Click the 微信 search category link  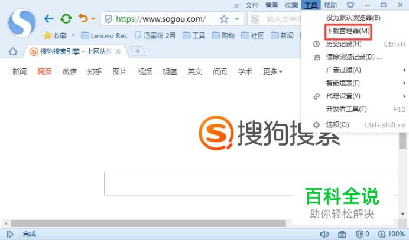pyautogui.click(x=70, y=71)
